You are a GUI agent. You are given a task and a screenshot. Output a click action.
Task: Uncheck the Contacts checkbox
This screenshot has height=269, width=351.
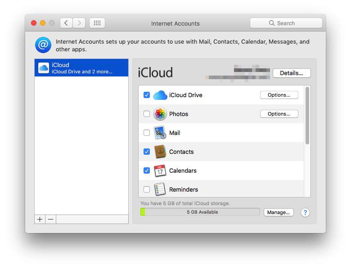(x=147, y=152)
